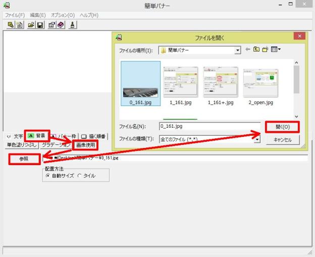
Task: Expand the ファイルの種類 dropdown
Action: 257,139
